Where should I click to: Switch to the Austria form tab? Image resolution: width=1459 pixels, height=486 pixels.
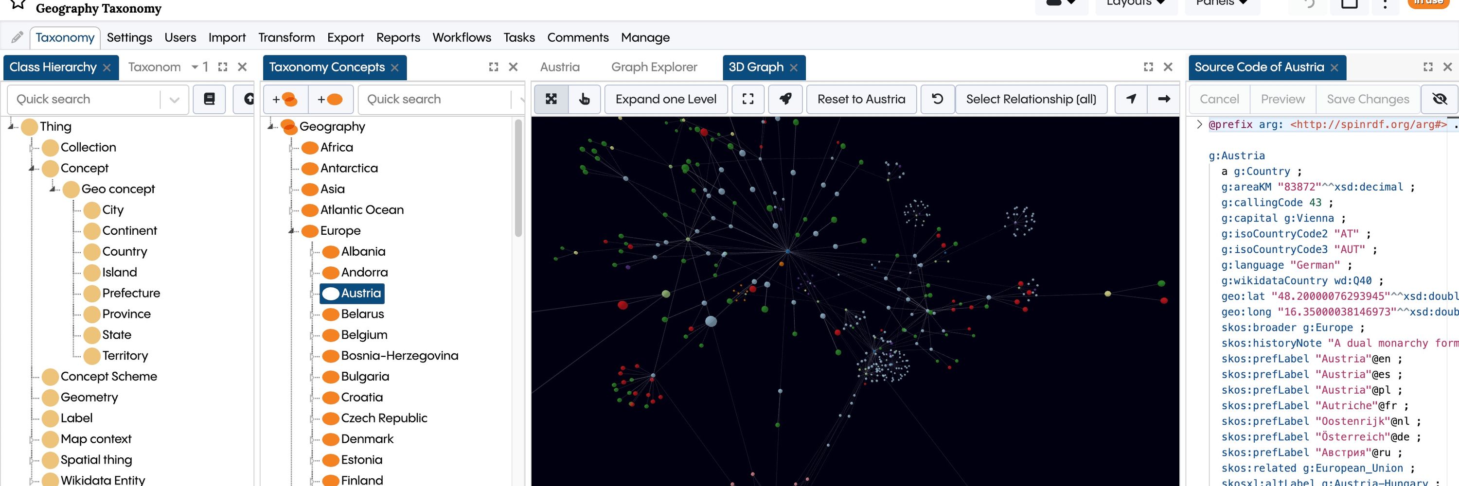point(560,67)
